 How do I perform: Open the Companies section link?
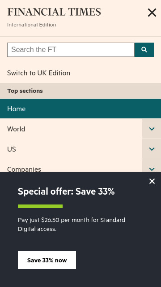(x=24, y=169)
